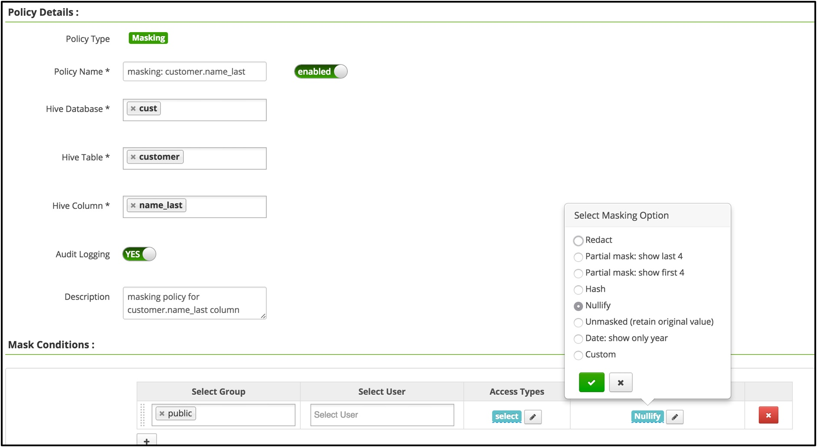Image resolution: width=817 pixels, height=448 pixels.
Task: Cancel masking option popup with X button
Action: click(620, 382)
